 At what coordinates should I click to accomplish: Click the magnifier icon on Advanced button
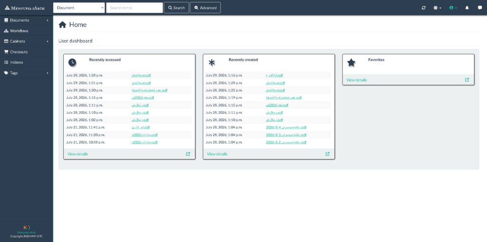pos(196,8)
